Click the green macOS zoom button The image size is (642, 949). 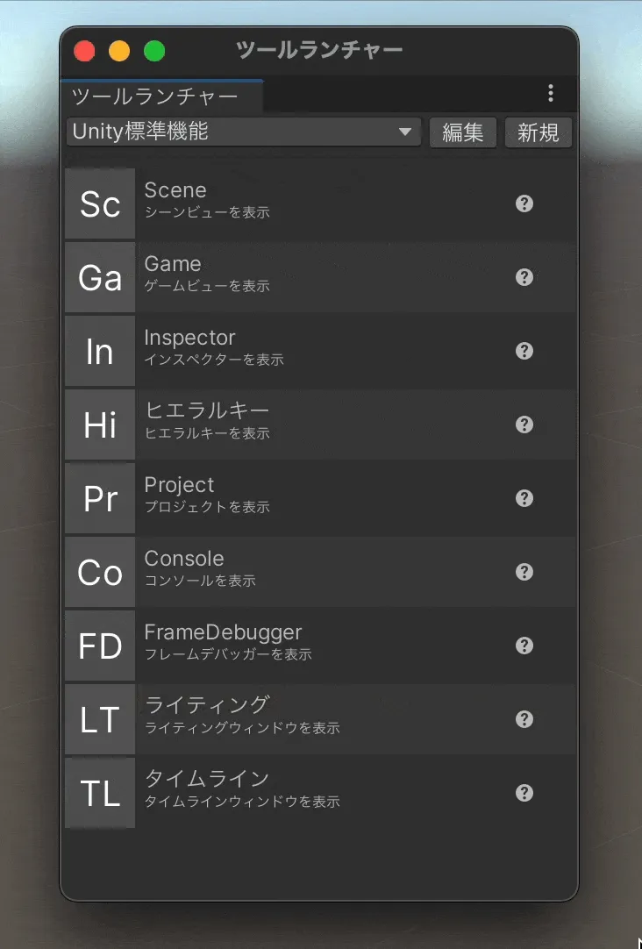pyautogui.click(x=154, y=51)
